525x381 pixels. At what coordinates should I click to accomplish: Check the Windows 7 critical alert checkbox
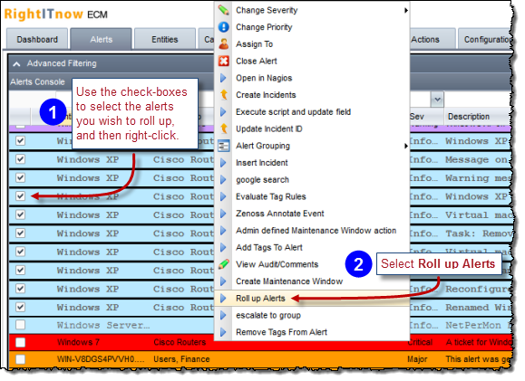(x=21, y=342)
